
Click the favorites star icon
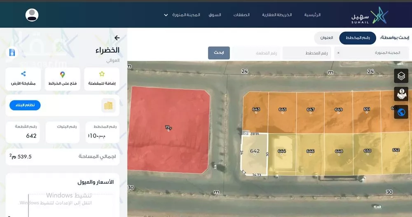click(102, 74)
